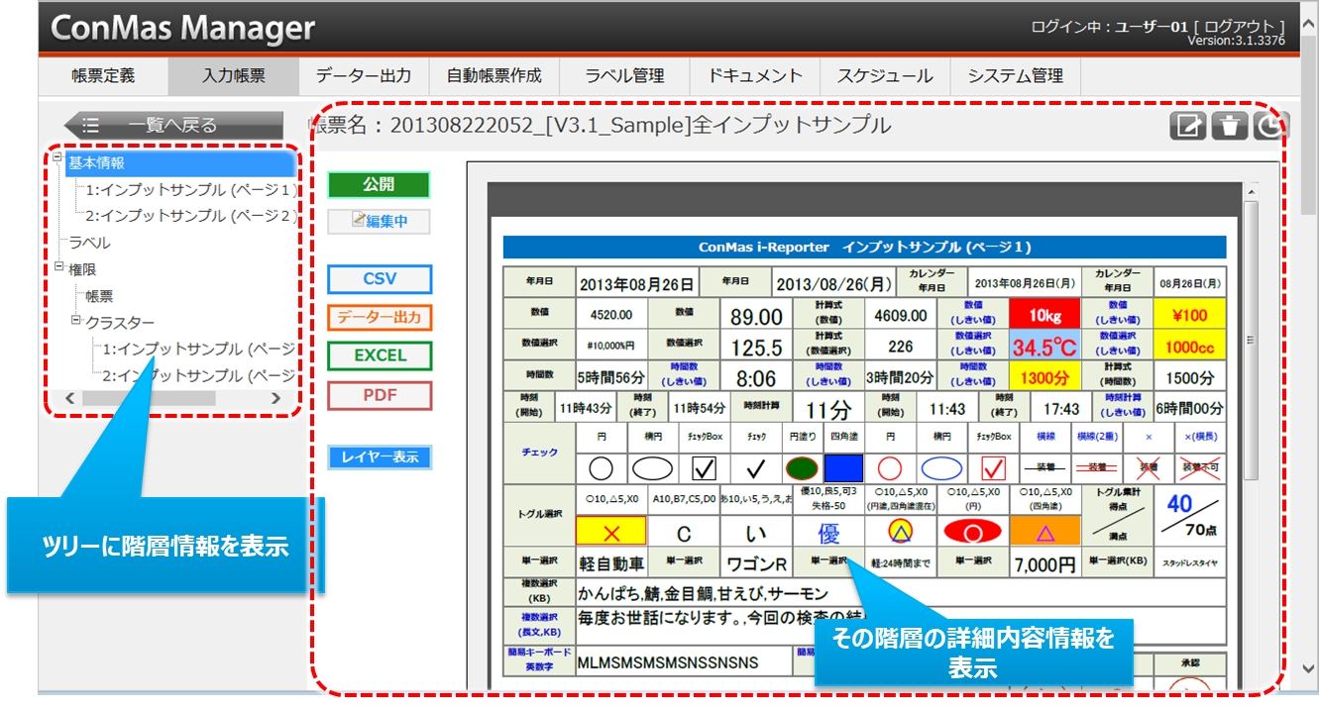Click the browser page scroll-down arrow

point(1309,668)
